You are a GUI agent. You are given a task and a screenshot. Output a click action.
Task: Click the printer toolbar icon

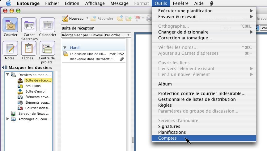pyautogui.click(x=149, y=18)
